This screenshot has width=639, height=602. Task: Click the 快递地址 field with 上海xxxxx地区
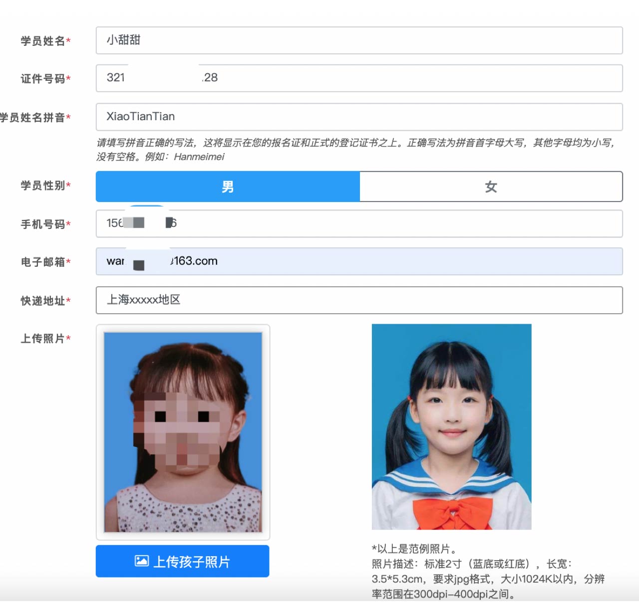[359, 300]
